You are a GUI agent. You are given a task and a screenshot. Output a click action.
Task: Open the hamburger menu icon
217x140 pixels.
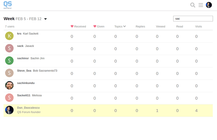tap(201, 5)
